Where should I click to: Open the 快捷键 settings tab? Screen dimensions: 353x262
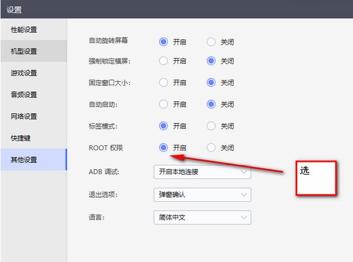pyautogui.click(x=21, y=138)
